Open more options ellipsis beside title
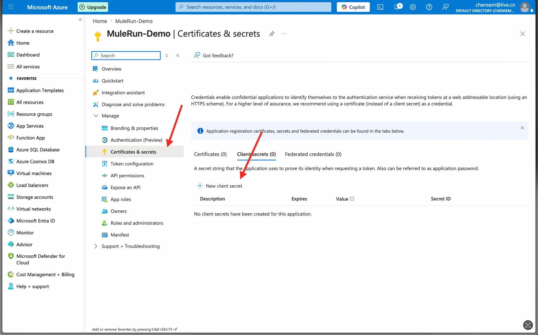Image resolution: width=538 pixels, height=335 pixels. coord(284,34)
